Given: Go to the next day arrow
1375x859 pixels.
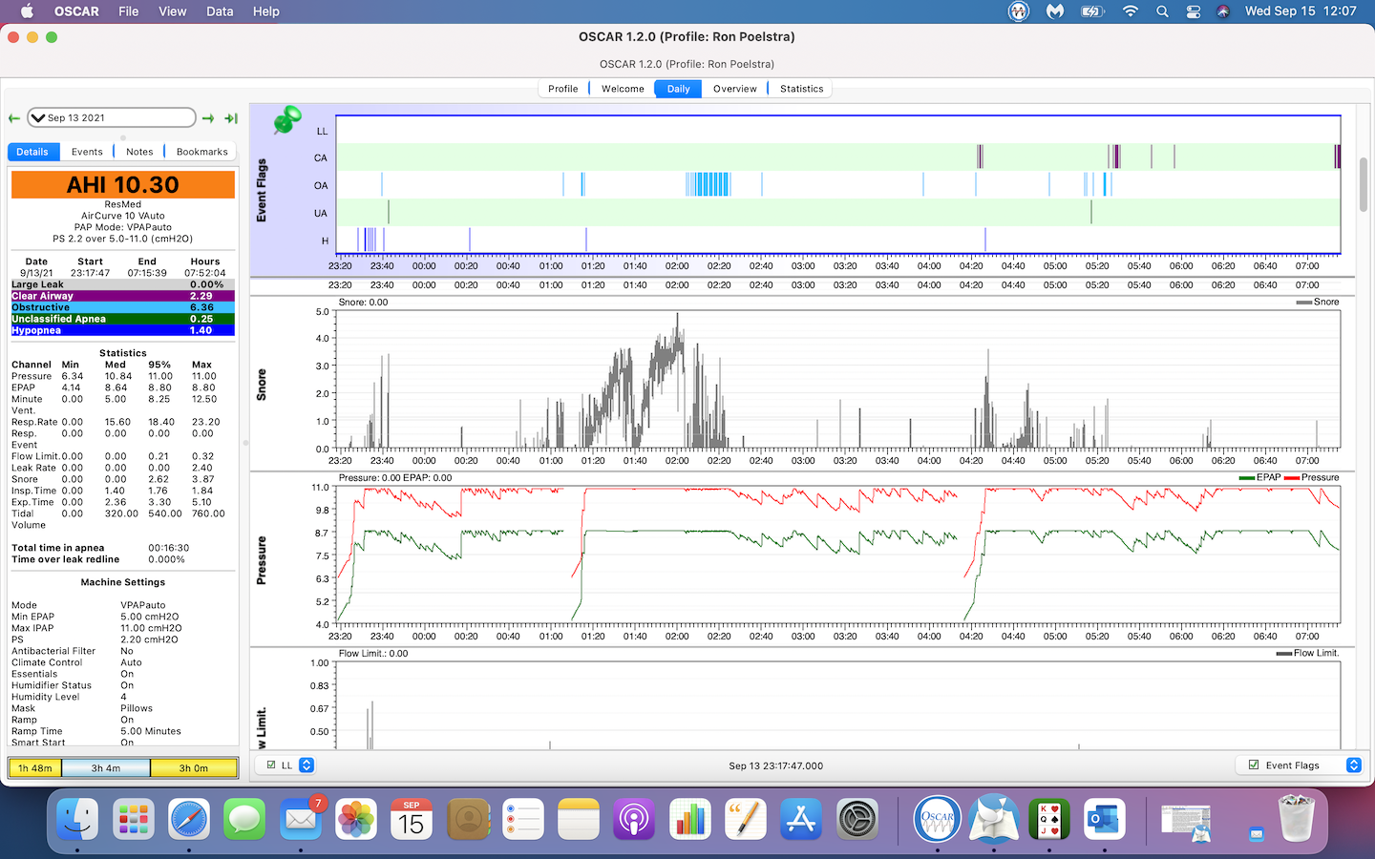Looking at the screenshot, I should 208,118.
